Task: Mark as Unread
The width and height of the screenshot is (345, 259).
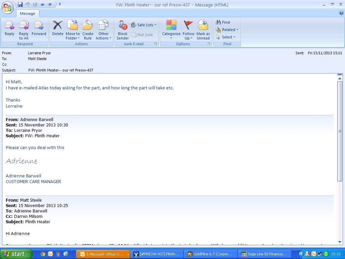Action: pos(203,30)
